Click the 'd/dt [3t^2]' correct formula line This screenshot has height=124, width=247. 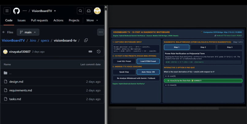click(x=184, y=62)
